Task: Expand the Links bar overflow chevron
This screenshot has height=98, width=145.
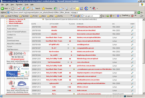Action: (71, 15)
